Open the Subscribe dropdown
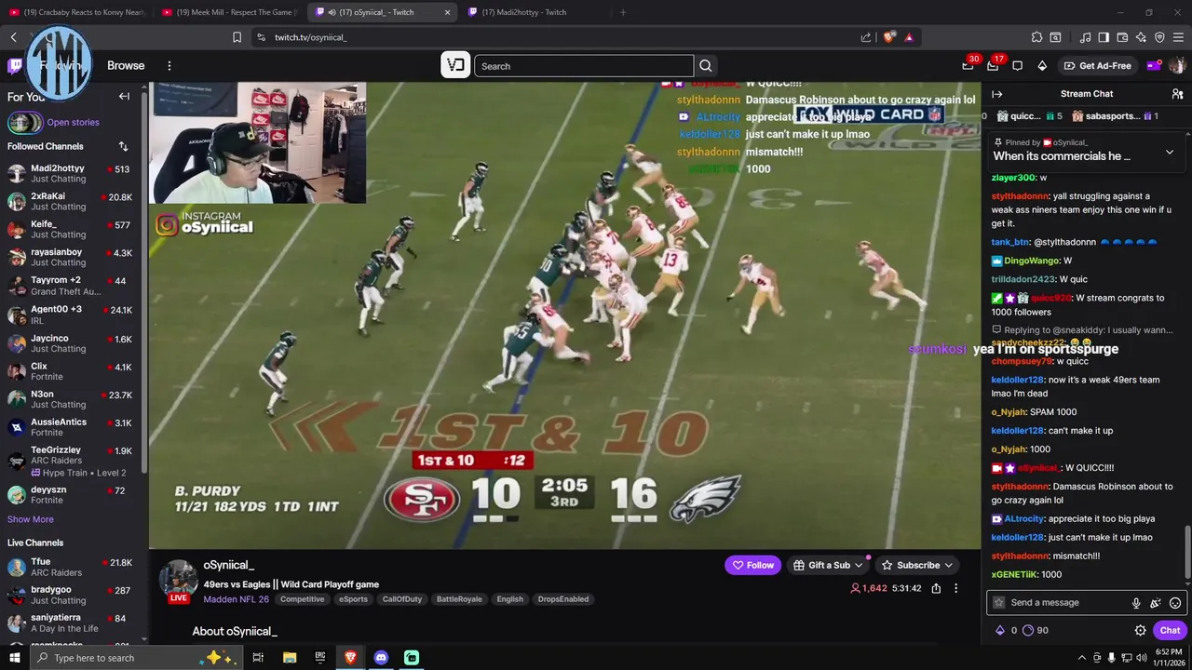Viewport: 1192px width, 670px height. pyautogui.click(x=917, y=565)
